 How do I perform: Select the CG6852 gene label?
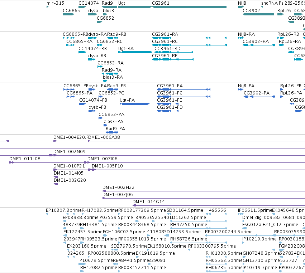coord(105,18)
